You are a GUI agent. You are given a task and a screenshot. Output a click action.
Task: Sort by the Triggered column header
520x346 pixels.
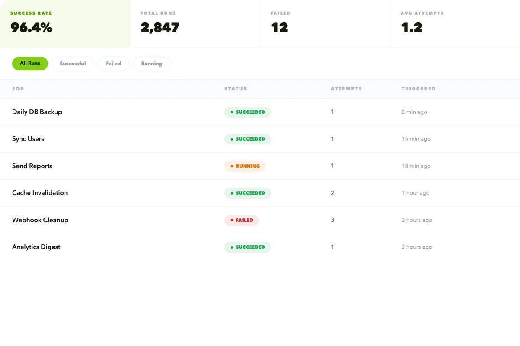coord(418,89)
